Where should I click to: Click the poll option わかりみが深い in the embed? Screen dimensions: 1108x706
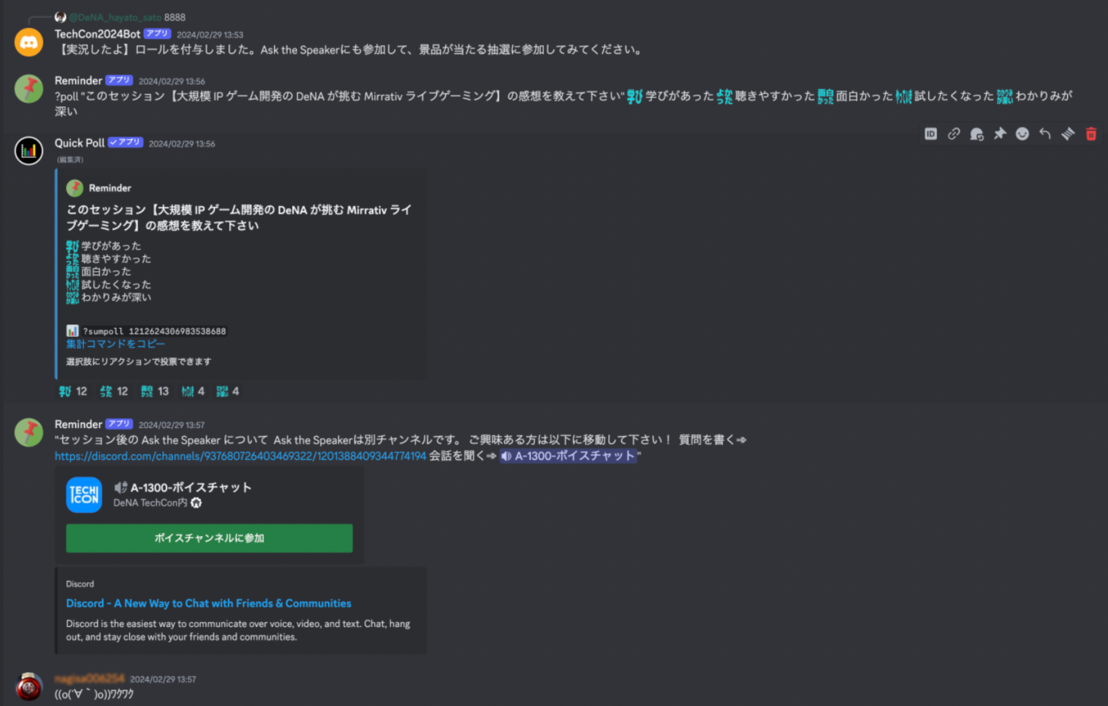[x=116, y=297]
